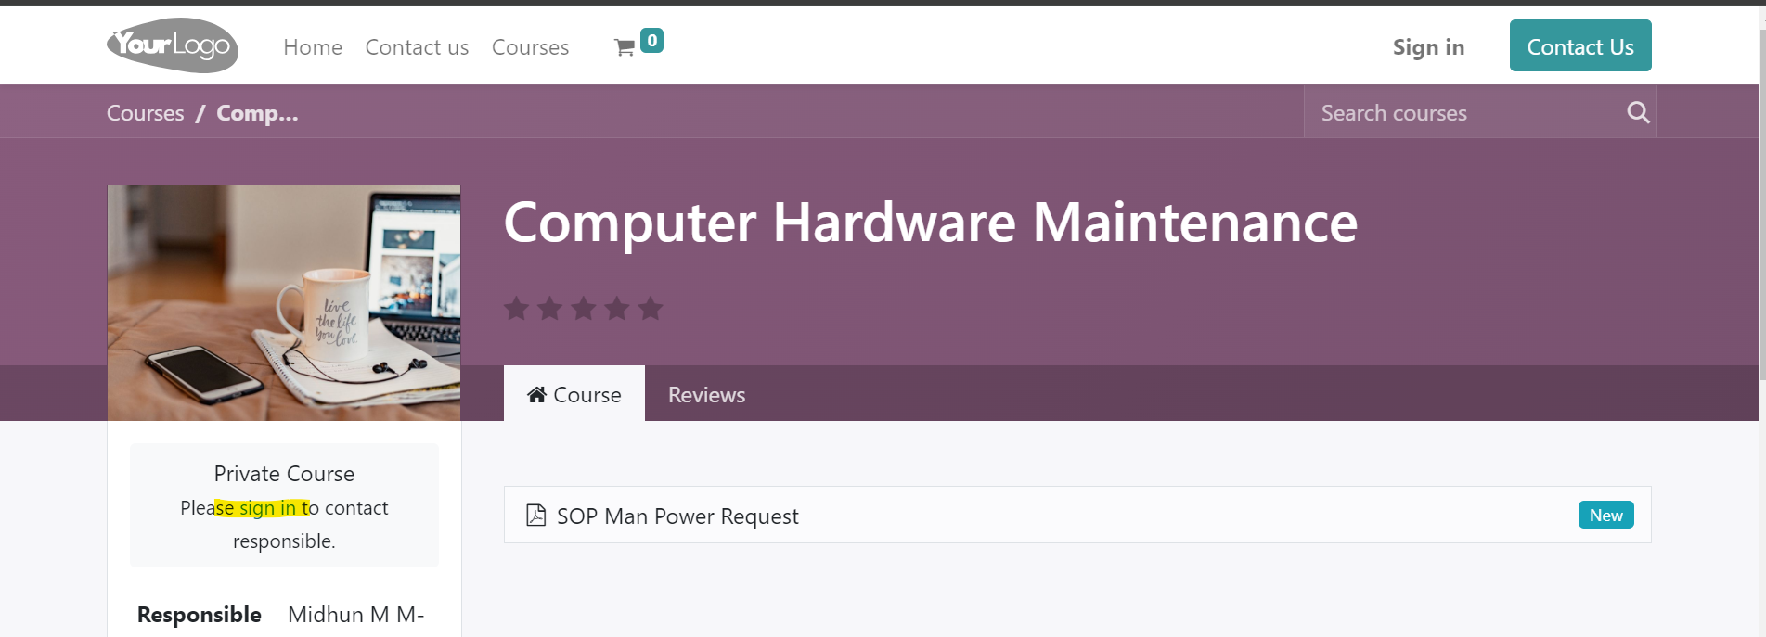Screen dimensions: 1766x637
Task: Click the home icon on Course tab
Action: click(536, 394)
